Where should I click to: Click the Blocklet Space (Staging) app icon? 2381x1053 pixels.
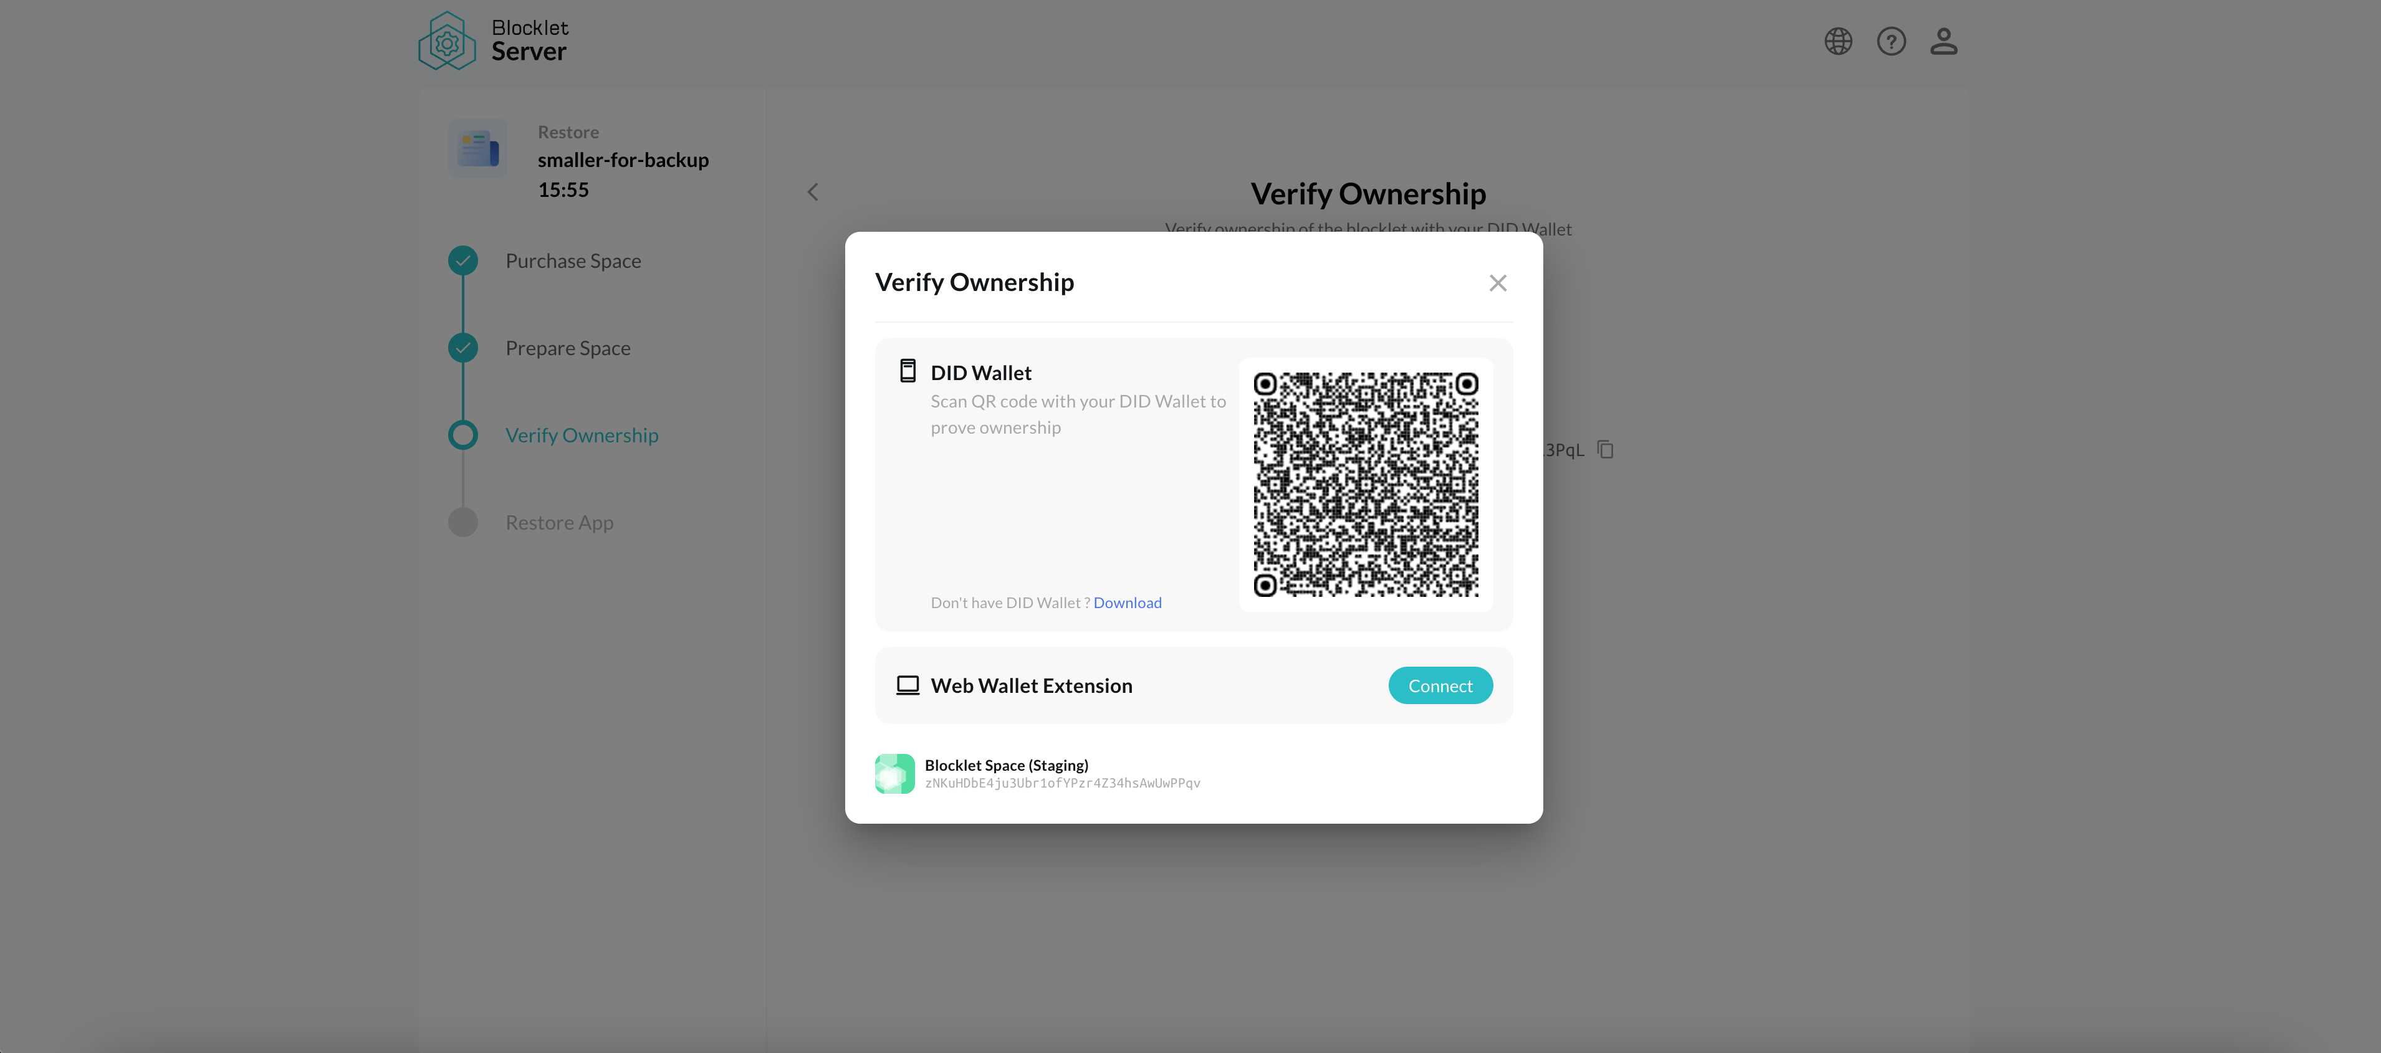point(894,773)
